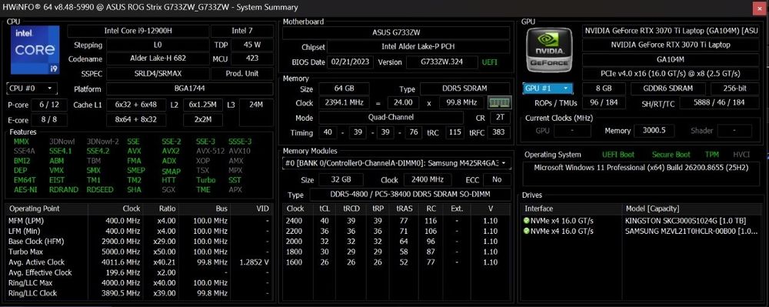The image size is (769, 307).
Task: Click the Intel 7 process field
Action: coord(242,31)
